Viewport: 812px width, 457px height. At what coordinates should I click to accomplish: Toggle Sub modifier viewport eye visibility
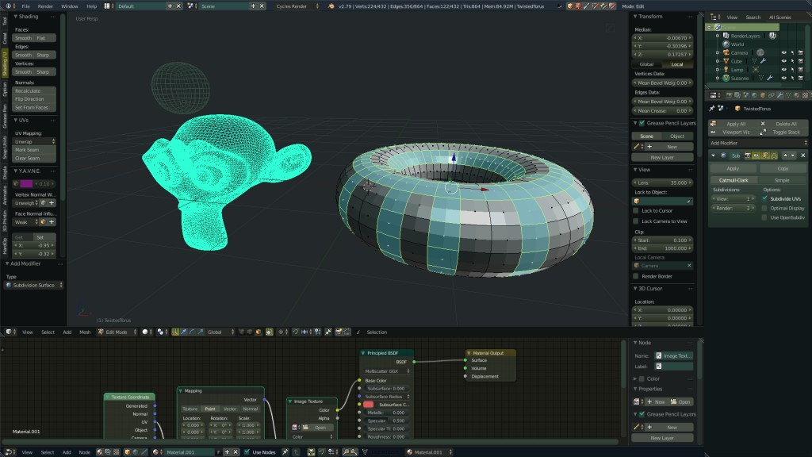click(x=756, y=156)
